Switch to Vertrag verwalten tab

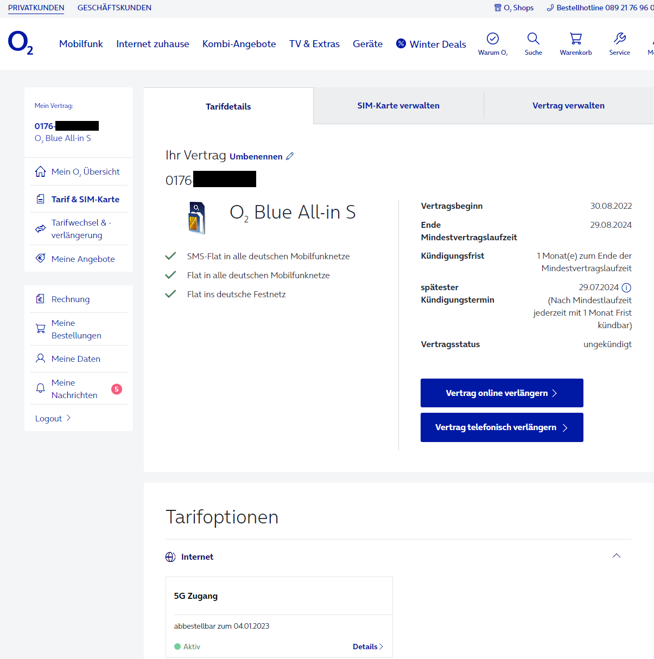pyautogui.click(x=568, y=106)
